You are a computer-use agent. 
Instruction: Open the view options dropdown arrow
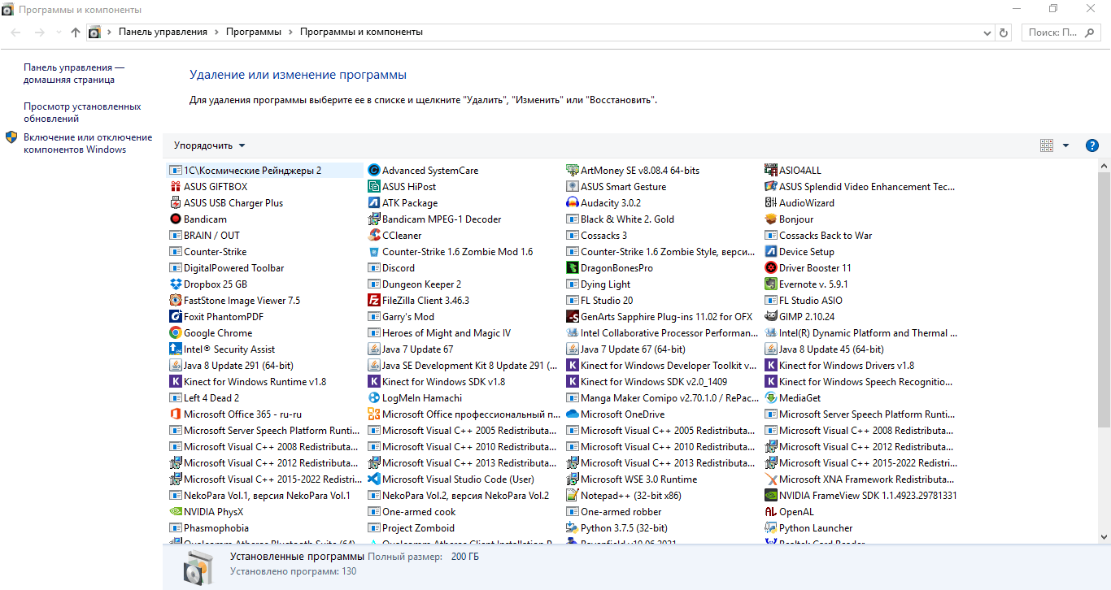click(x=1066, y=145)
